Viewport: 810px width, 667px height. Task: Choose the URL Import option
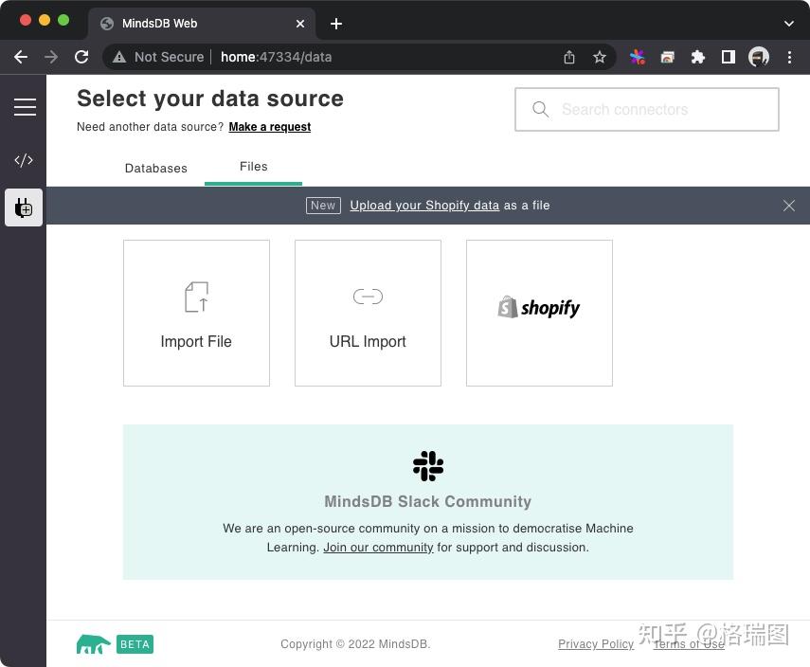coord(368,313)
